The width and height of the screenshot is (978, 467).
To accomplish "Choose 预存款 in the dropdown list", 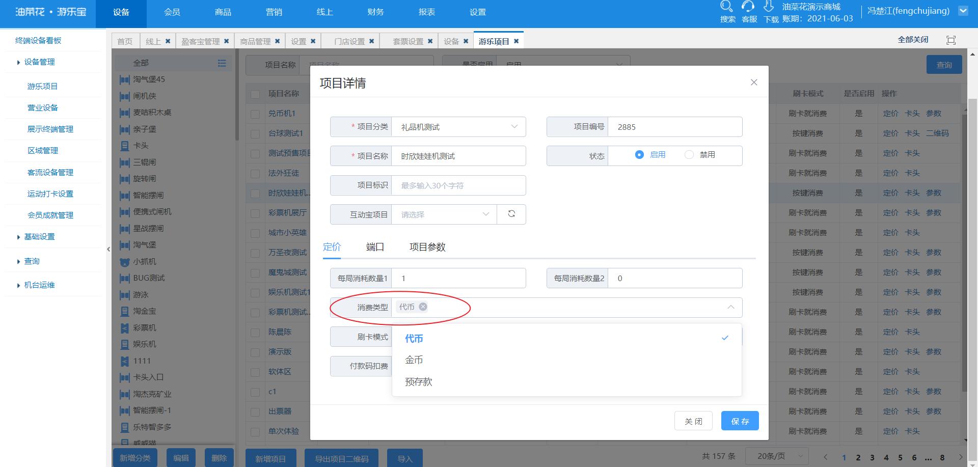I will 567,382.
